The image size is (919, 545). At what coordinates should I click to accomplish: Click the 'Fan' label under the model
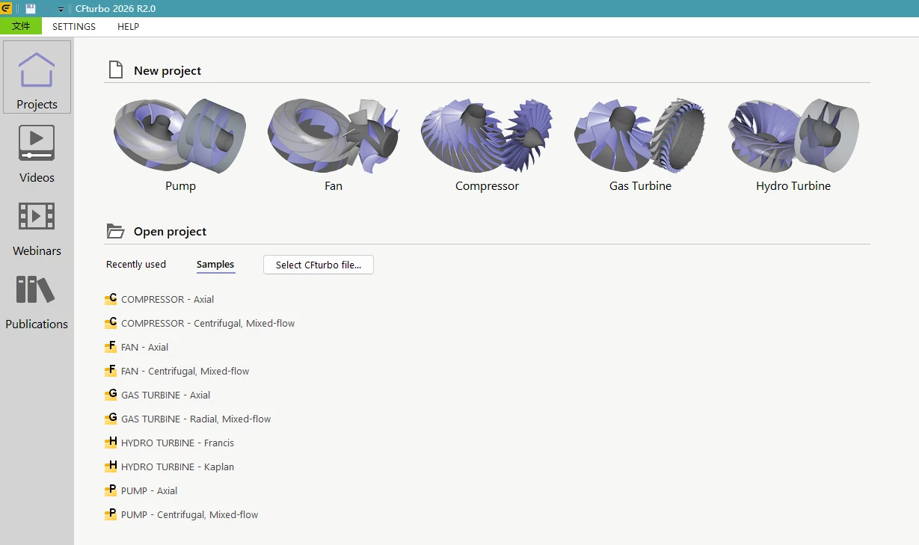coord(334,186)
